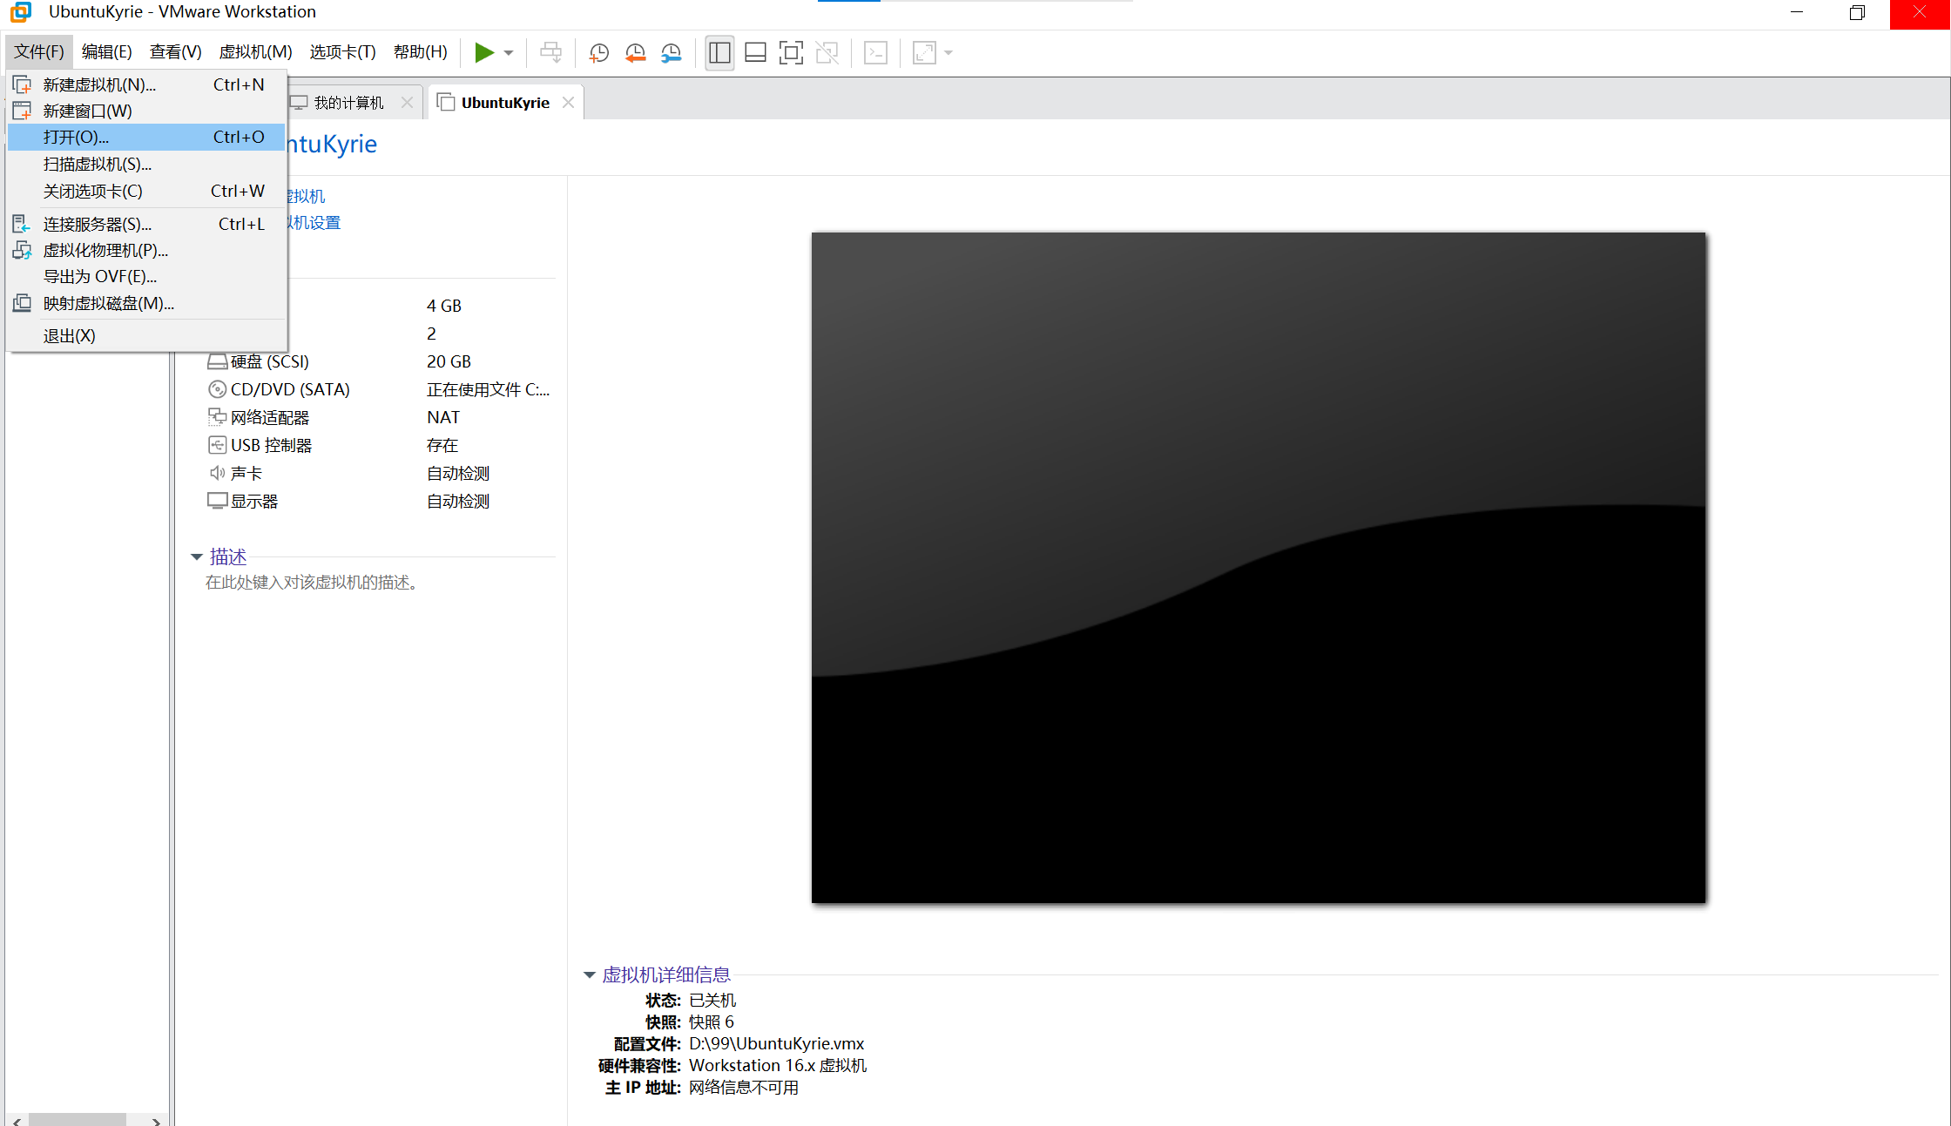Open the 文件(F) menu
Viewport: 1951px width, 1126px height.
point(39,52)
